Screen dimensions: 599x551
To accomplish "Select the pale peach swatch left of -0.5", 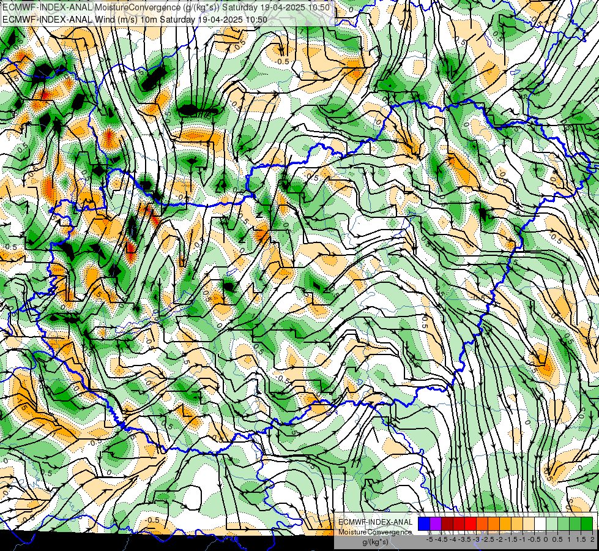I will tap(529, 524).
